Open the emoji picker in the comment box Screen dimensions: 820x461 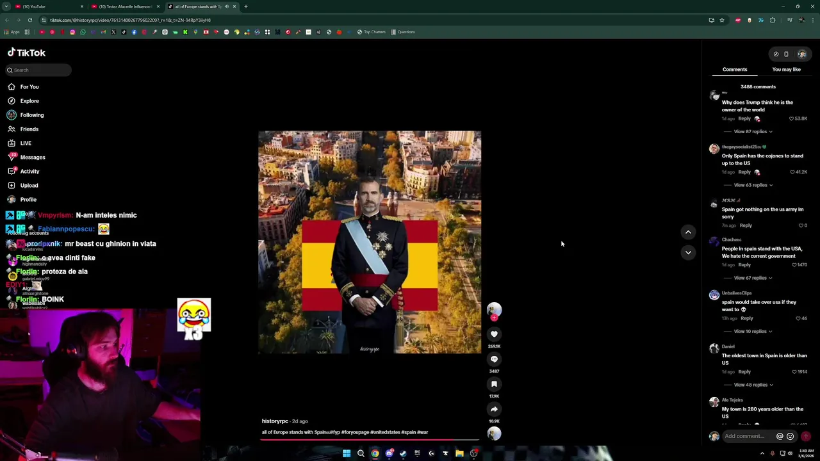click(x=790, y=437)
